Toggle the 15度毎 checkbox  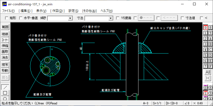click(x=118, y=18)
